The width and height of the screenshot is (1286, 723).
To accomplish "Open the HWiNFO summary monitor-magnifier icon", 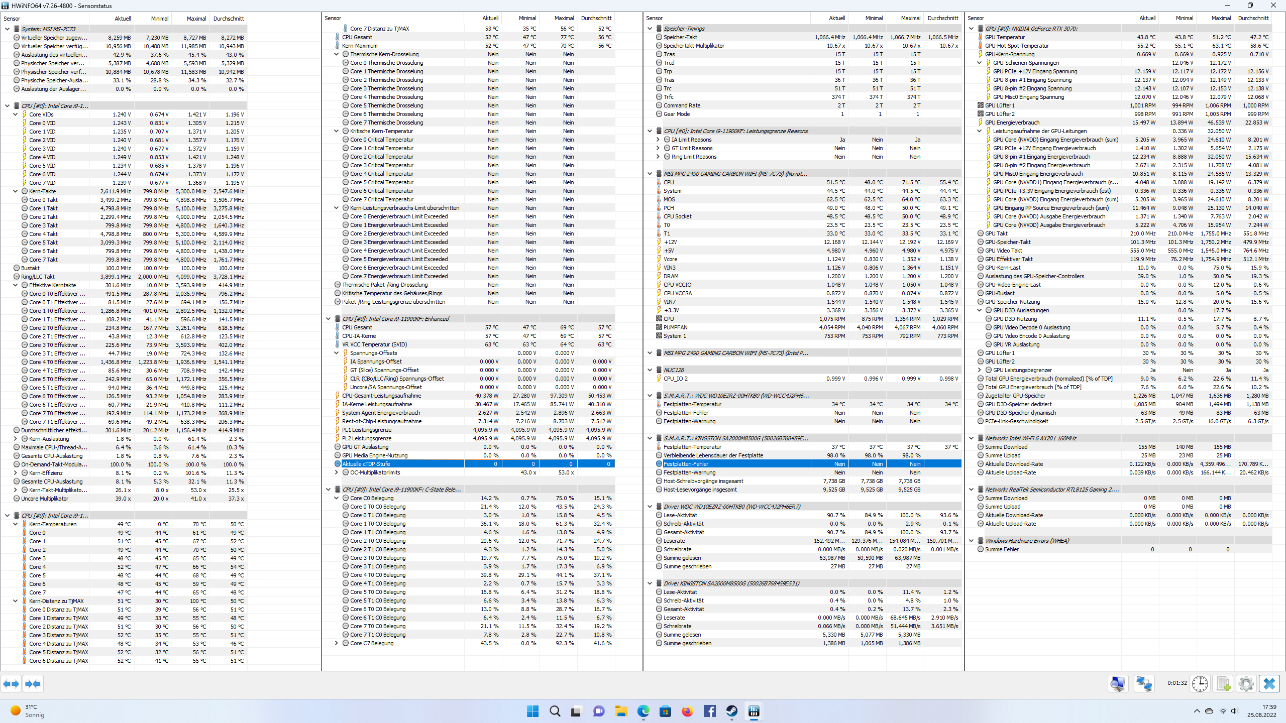I will [1118, 684].
